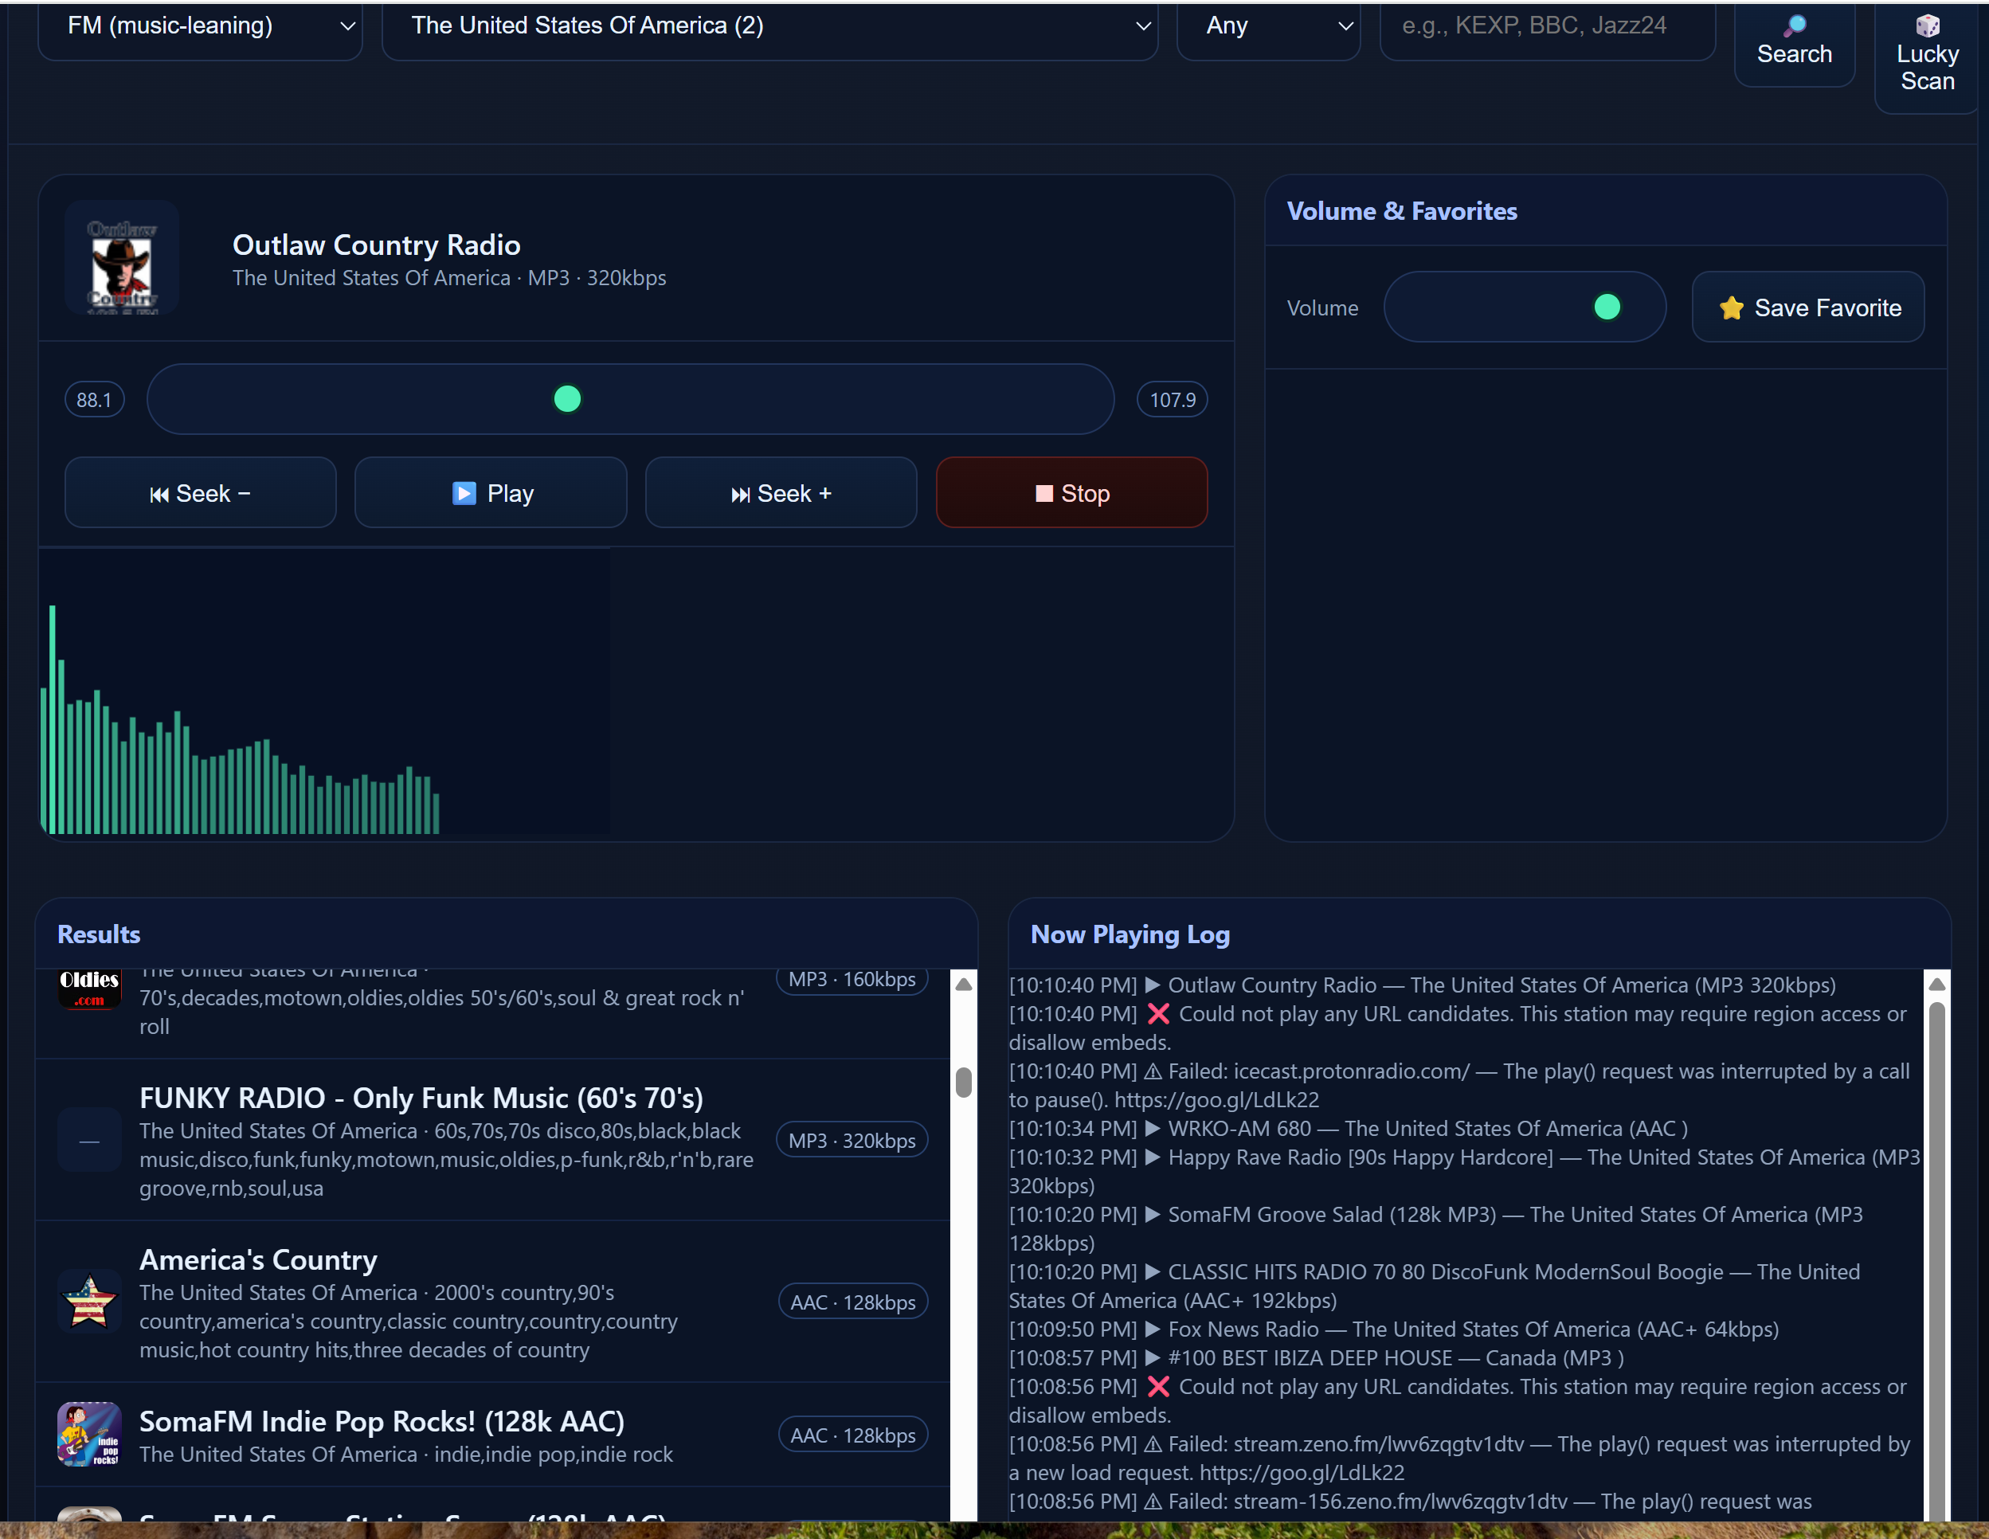Click the Outlaw Country Radio station logo

pyautogui.click(x=121, y=258)
